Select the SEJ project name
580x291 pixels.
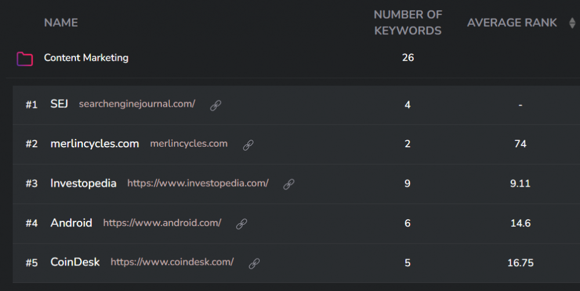(59, 104)
